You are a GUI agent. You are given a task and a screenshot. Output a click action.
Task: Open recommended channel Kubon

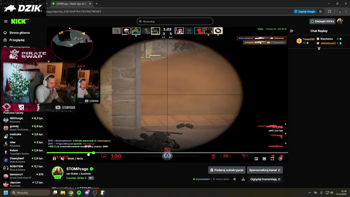(x=23, y=152)
